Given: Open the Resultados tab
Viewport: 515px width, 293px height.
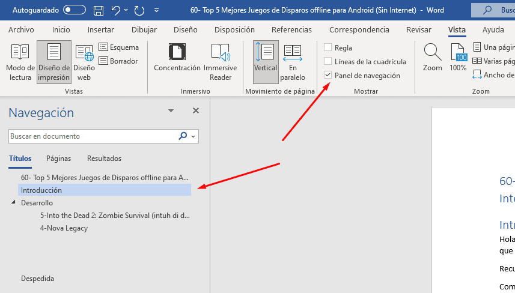Looking at the screenshot, I should pyautogui.click(x=104, y=159).
